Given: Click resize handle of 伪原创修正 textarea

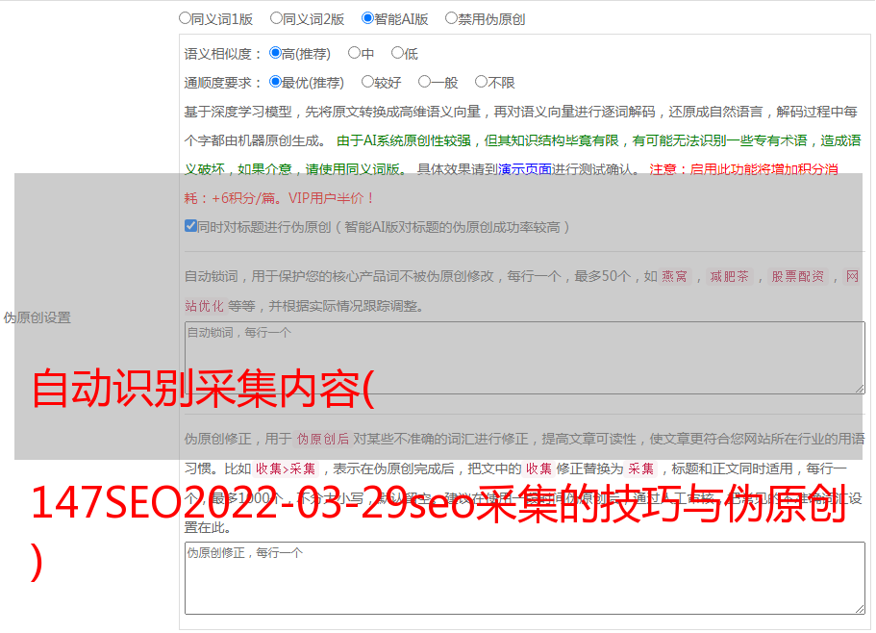Looking at the screenshot, I should 860,609.
